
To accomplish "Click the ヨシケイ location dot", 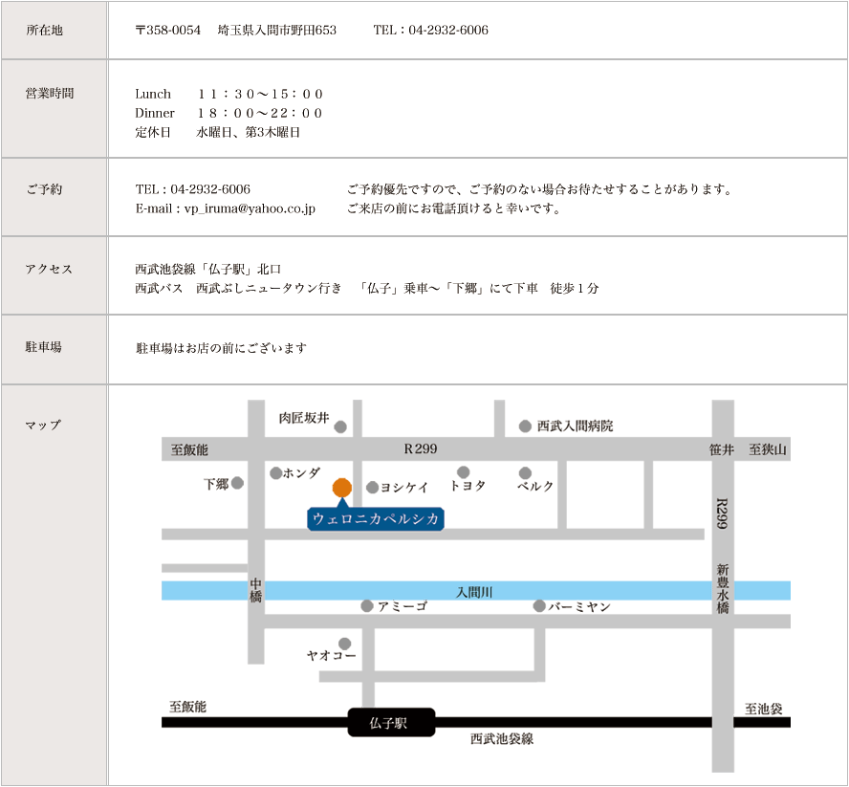I will pyautogui.click(x=371, y=487).
